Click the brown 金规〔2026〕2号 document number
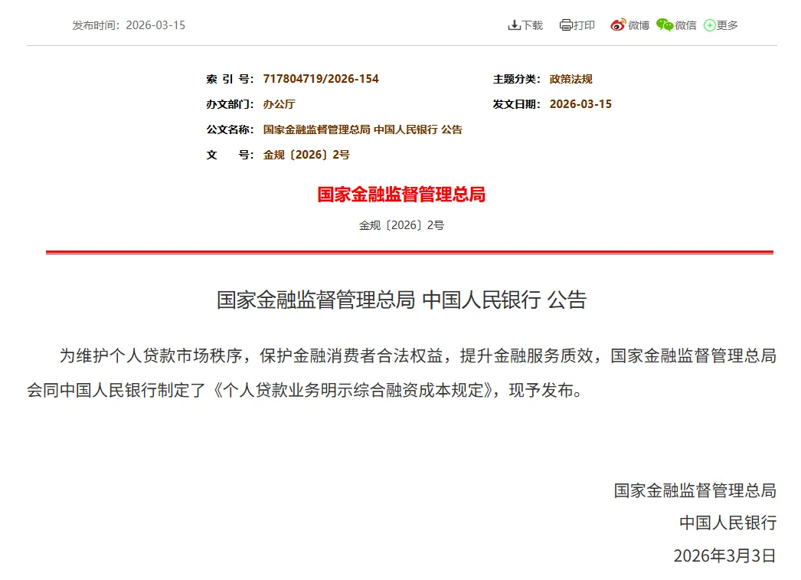 click(x=306, y=155)
